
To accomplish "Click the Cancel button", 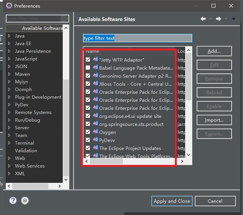I will pyautogui.click(x=215, y=201).
